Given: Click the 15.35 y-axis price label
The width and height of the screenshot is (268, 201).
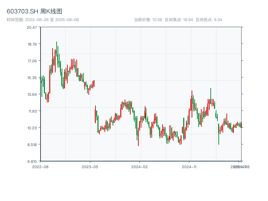Looking at the screenshot, I should point(32,77).
